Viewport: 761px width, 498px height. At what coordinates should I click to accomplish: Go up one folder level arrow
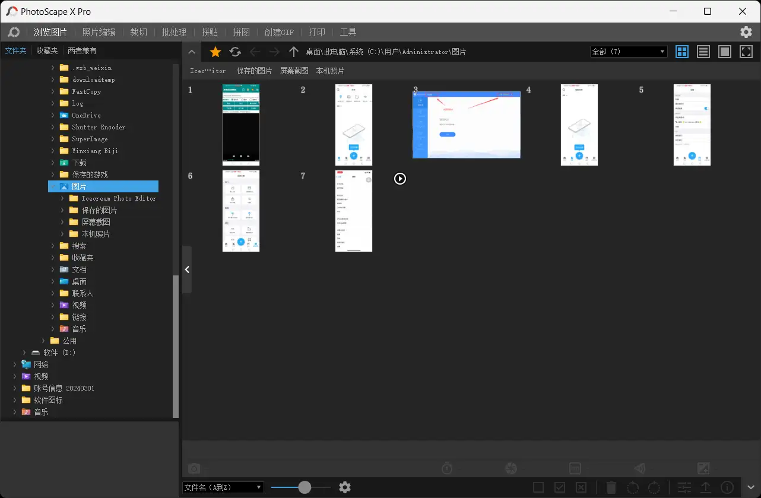pos(293,52)
